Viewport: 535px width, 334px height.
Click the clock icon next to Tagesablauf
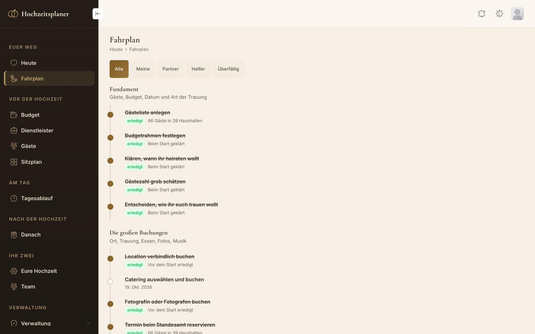[x=14, y=198]
